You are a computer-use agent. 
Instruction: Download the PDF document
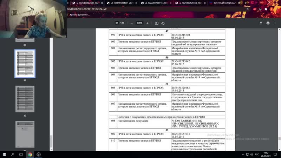261,23
